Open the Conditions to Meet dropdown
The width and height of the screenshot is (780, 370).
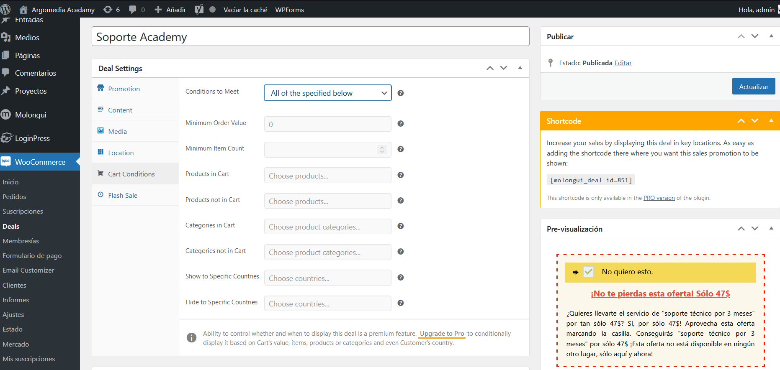coord(327,93)
